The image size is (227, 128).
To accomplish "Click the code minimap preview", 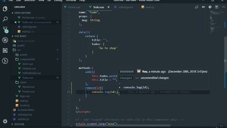I will pos(216,22).
